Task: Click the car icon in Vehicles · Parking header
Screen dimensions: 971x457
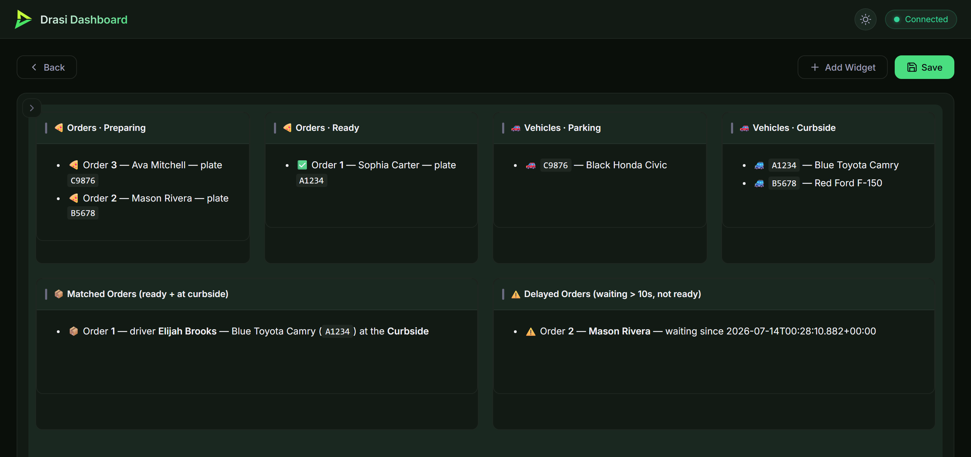Action: point(516,128)
